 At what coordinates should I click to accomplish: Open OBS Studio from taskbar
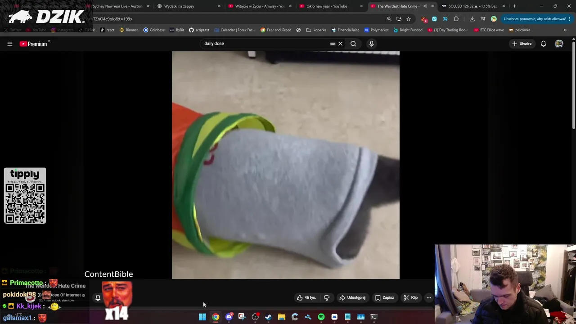click(255, 317)
